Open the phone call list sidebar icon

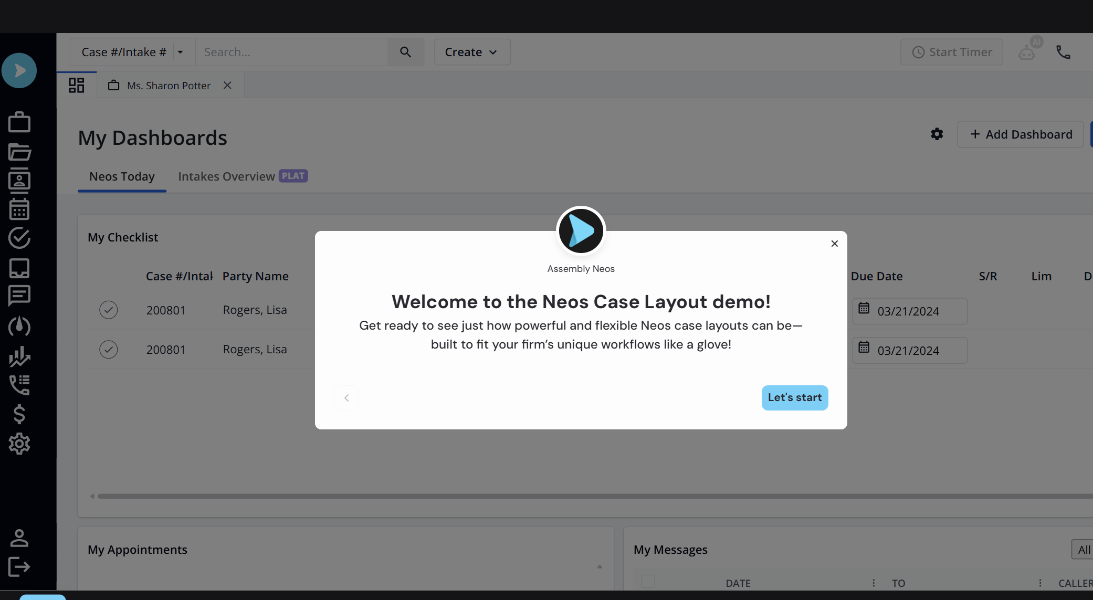click(x=19, y=385)
